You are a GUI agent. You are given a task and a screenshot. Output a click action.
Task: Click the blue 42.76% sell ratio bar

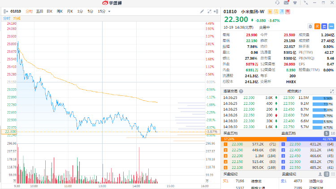pyautogui.click(x=310, y=139)
